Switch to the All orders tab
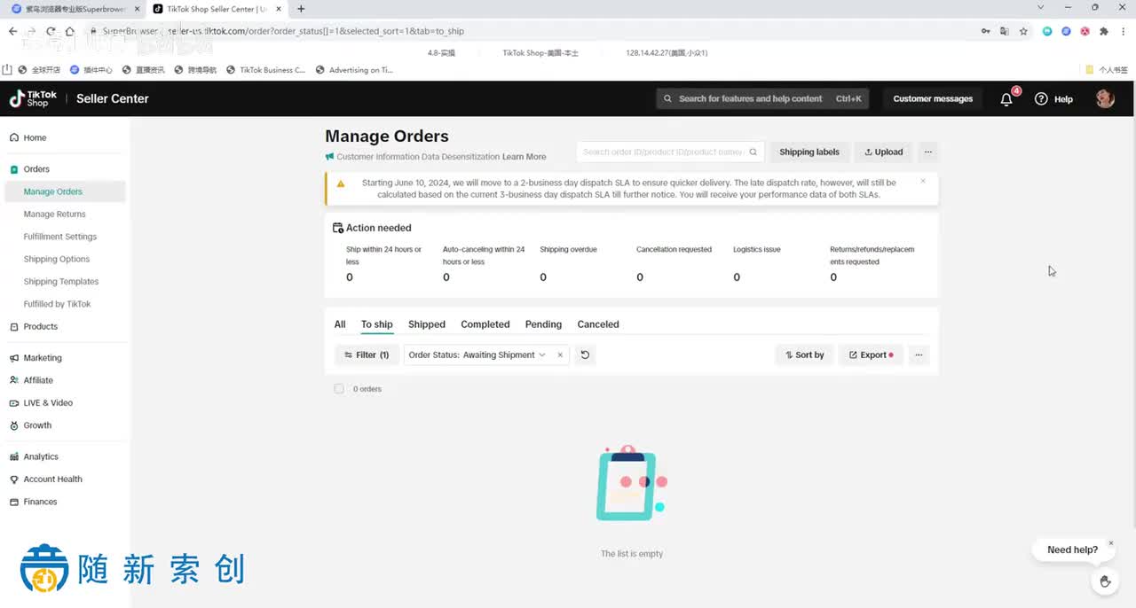The image size is (1136, 608). (x=340, y=324)
